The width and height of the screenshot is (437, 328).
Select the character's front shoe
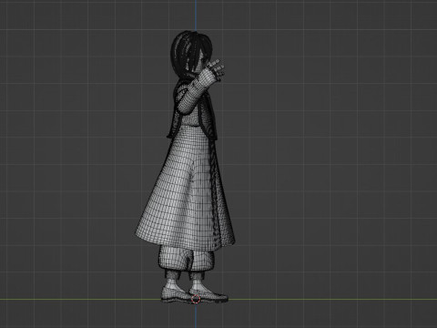point(209,294)
